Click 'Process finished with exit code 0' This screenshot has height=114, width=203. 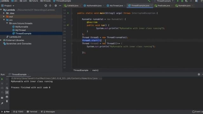(30, 87)
